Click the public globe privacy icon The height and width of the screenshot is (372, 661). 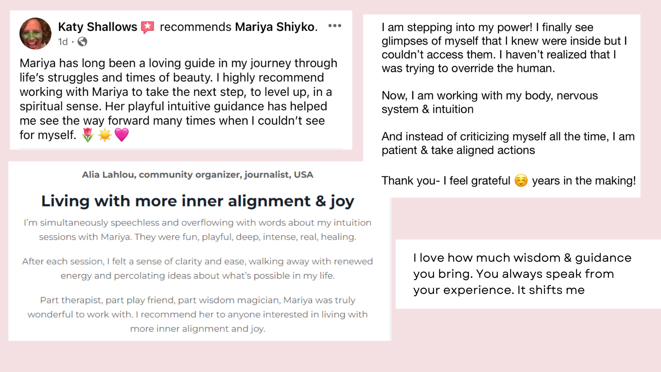82,41
